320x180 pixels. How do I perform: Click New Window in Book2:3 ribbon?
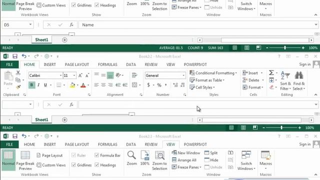[x=186, y=153]
